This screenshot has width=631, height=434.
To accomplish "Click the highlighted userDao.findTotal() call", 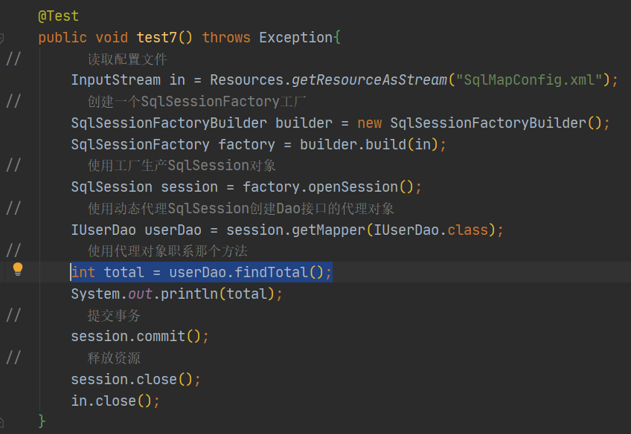I will [246, 272].
